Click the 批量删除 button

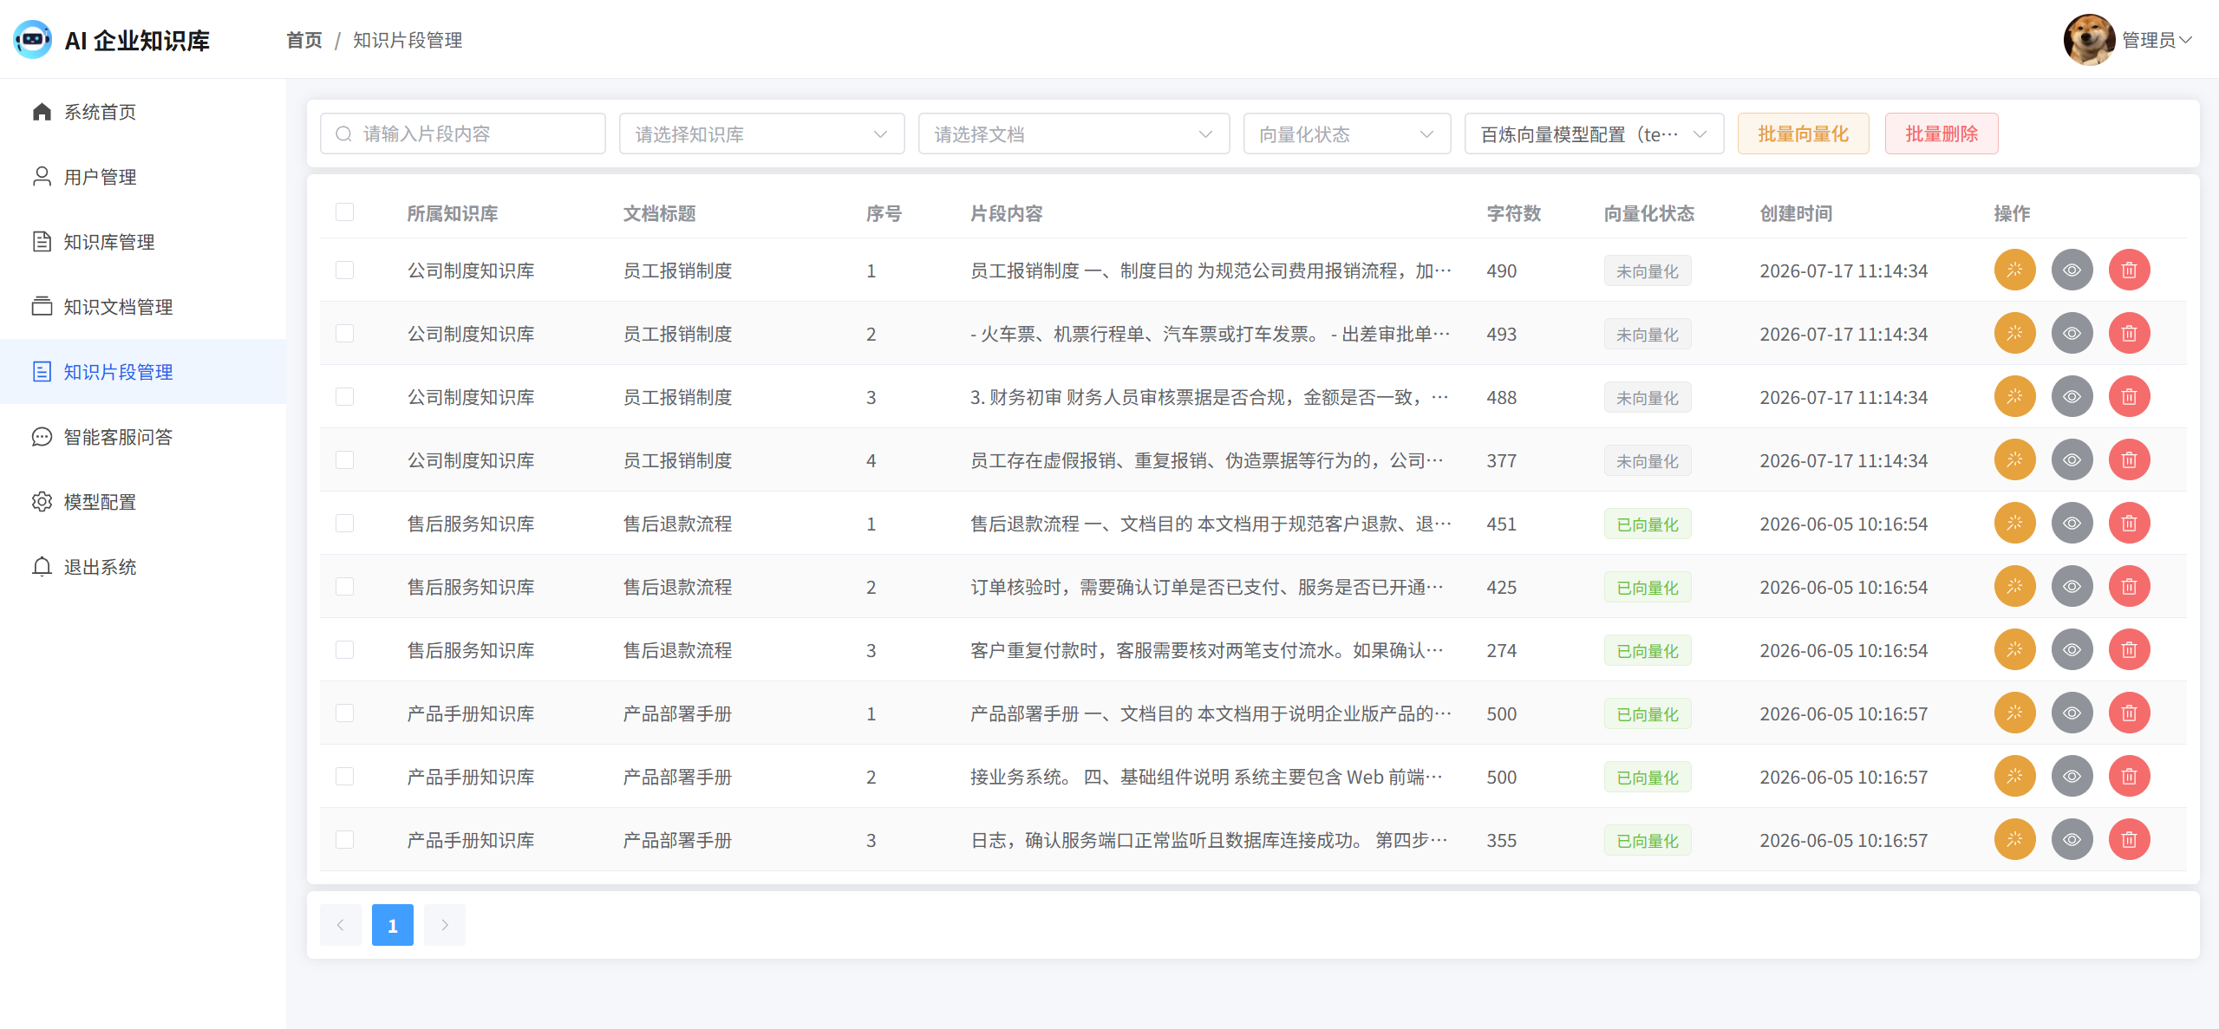click(1942, 134)
